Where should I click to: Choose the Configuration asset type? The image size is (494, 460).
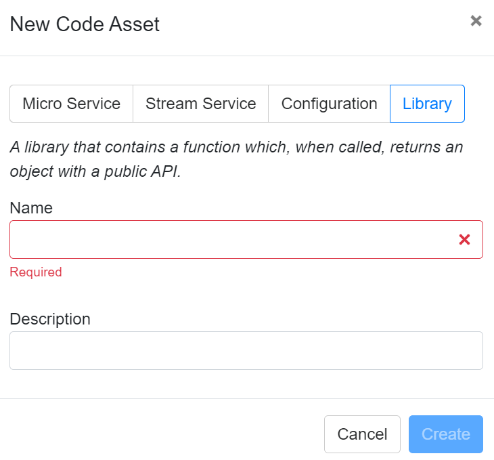point(329,104)
